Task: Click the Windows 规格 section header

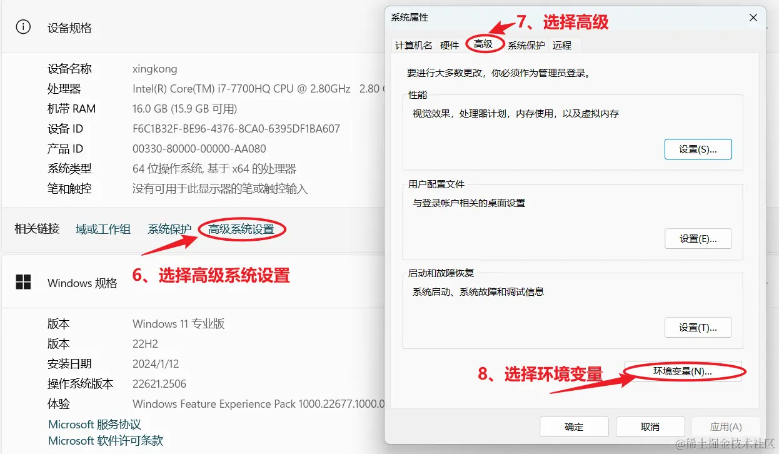Action: click(x=83, y=283)
